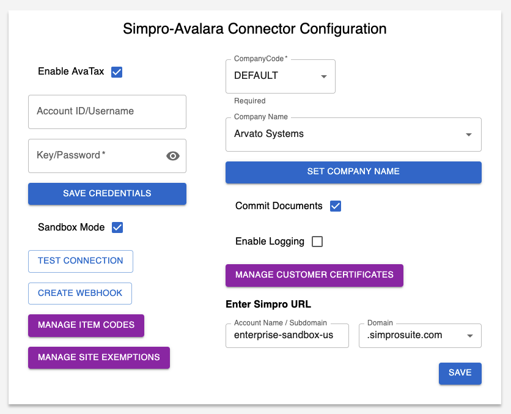This screenshot has width=511, height=414.
Task: Enable the Enable Logging checkbox
Action: point(317,242)
